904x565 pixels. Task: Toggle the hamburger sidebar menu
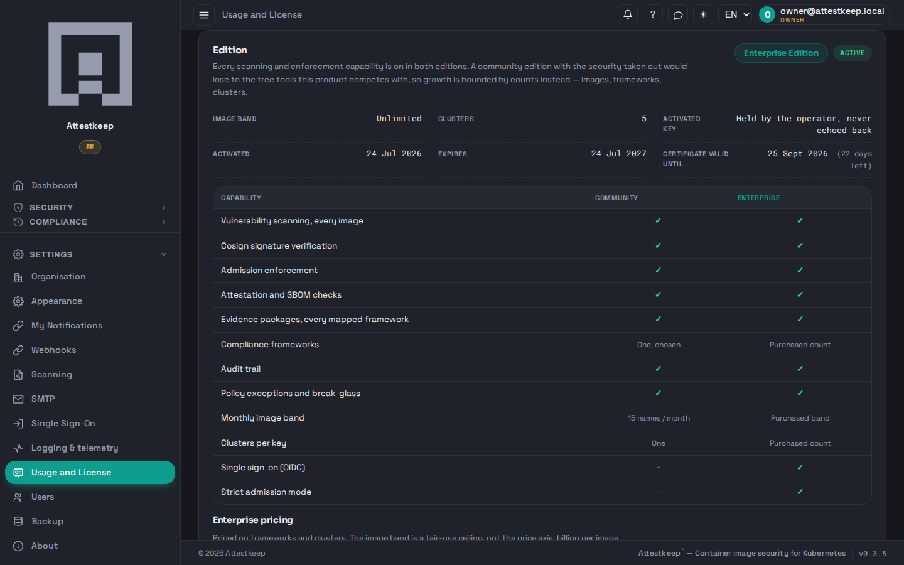point(204,15)
